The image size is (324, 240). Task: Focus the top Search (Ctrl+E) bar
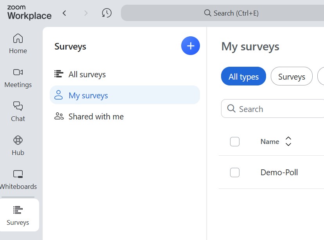point(222,13)
